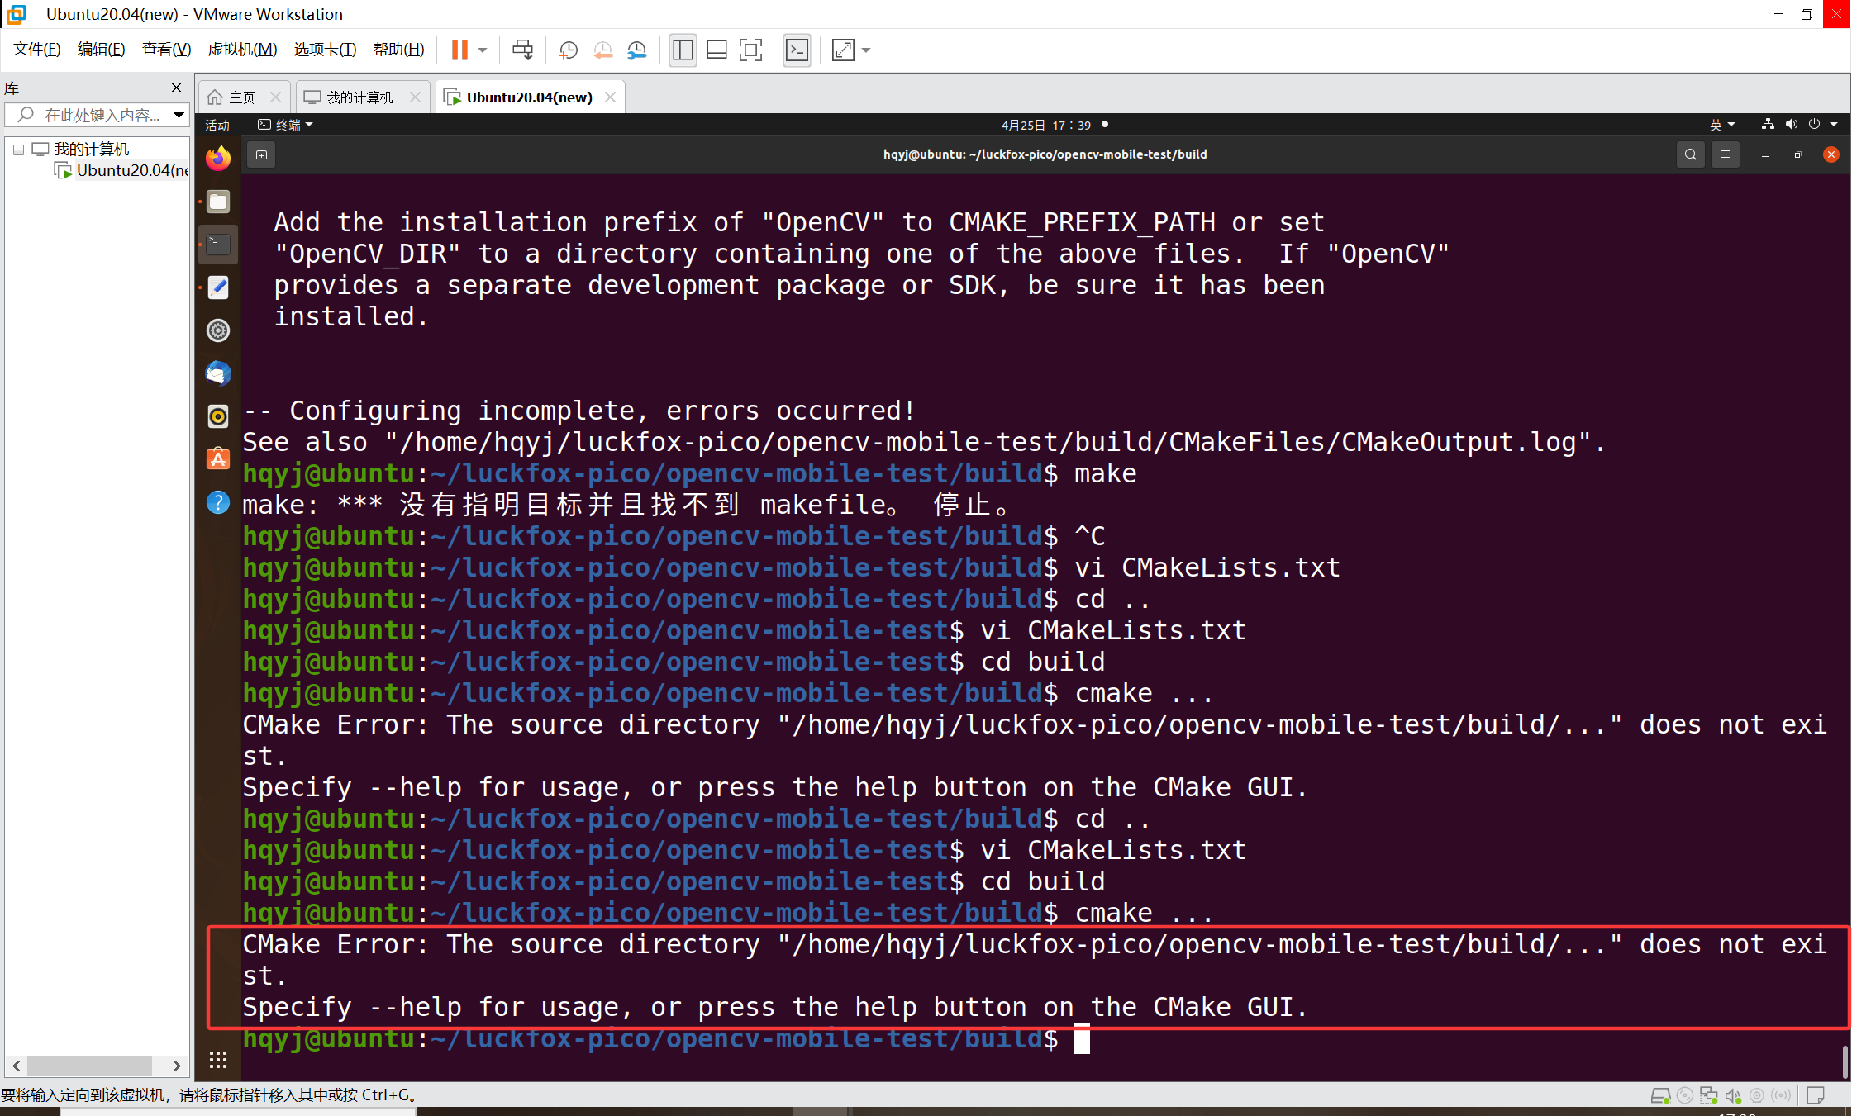The width and height of the screenshot is (1852, 1116).
Task: Suspend the virtual machine with the pause icon
Action: 460,50
